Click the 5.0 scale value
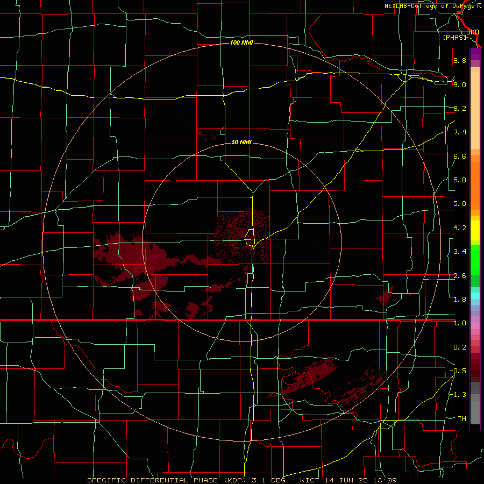The width and height of the screenshot is (484, 484). [460, 204]
